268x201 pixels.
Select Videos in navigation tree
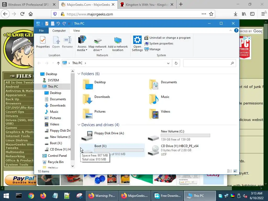[54, 124]
